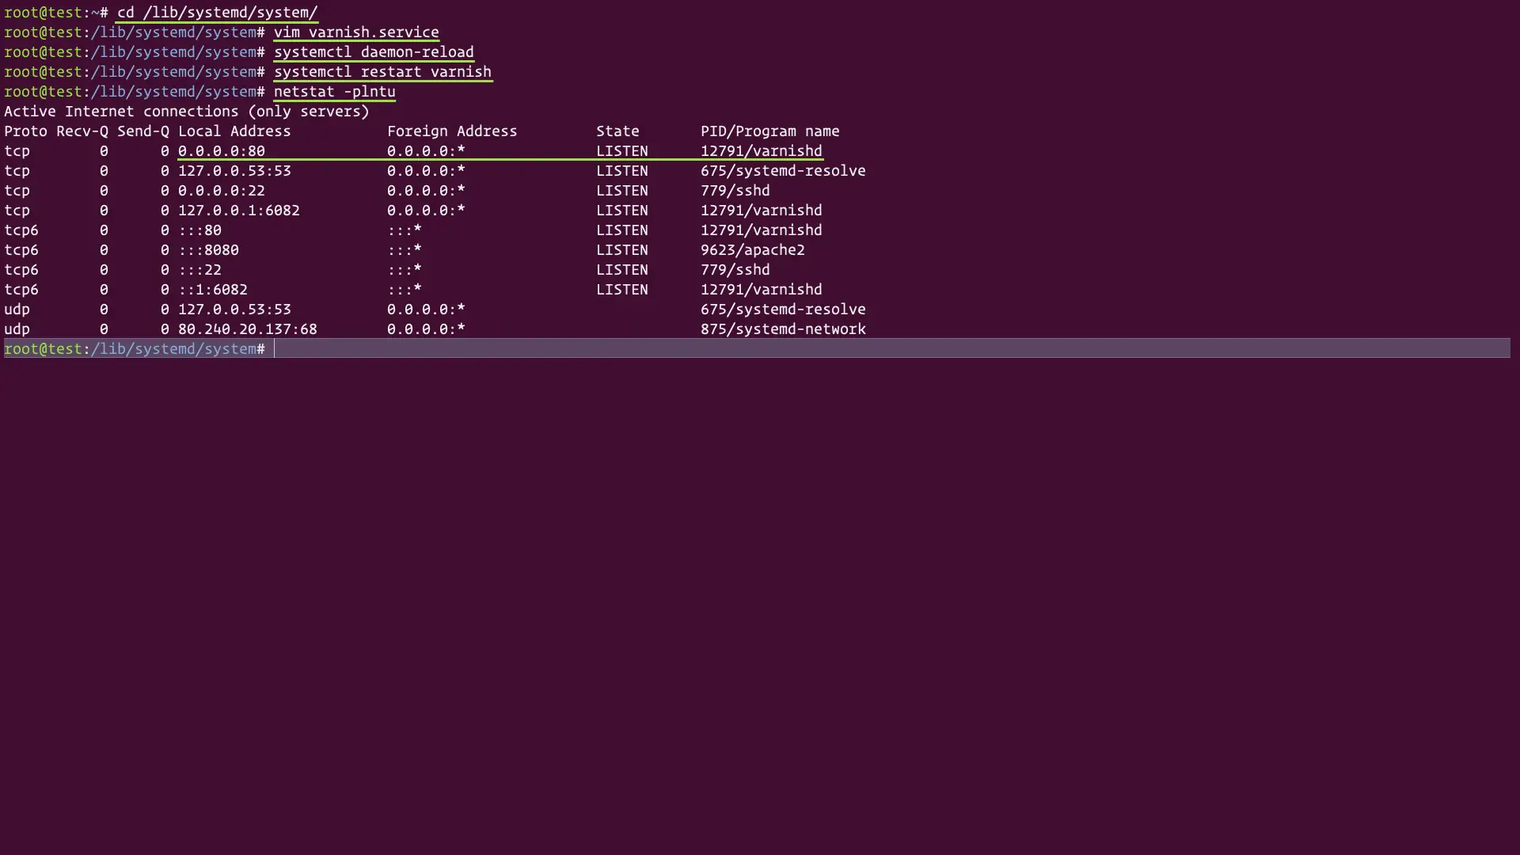The width and height of the screenshot is (1520, 855).
Task: Click the active prompt input line at bottom
Action: tap(757, 348)
